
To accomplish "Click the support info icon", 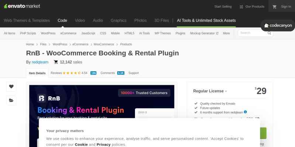I will tap(245, 112).
